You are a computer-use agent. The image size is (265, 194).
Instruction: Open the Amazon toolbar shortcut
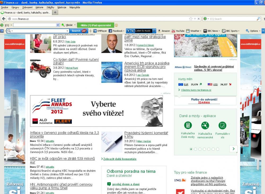164,31
